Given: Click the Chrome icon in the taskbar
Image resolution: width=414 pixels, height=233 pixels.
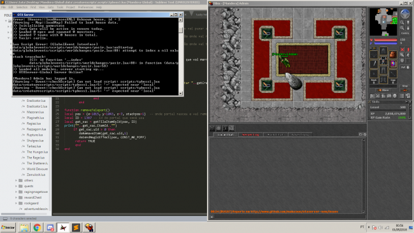Looking at the screenshot, I should (x=37, y=227).
